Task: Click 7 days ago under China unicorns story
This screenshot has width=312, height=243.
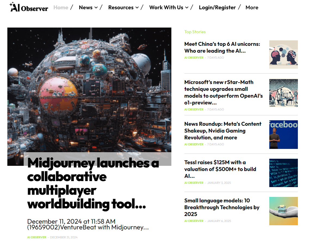Action: pyautogui.click(x=215, y=58)
